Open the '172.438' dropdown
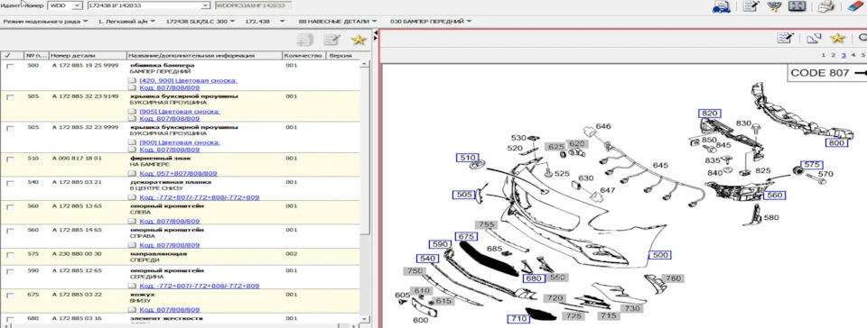Image resolution: width=867 pixels, height=328 pixels. [265, 21]
